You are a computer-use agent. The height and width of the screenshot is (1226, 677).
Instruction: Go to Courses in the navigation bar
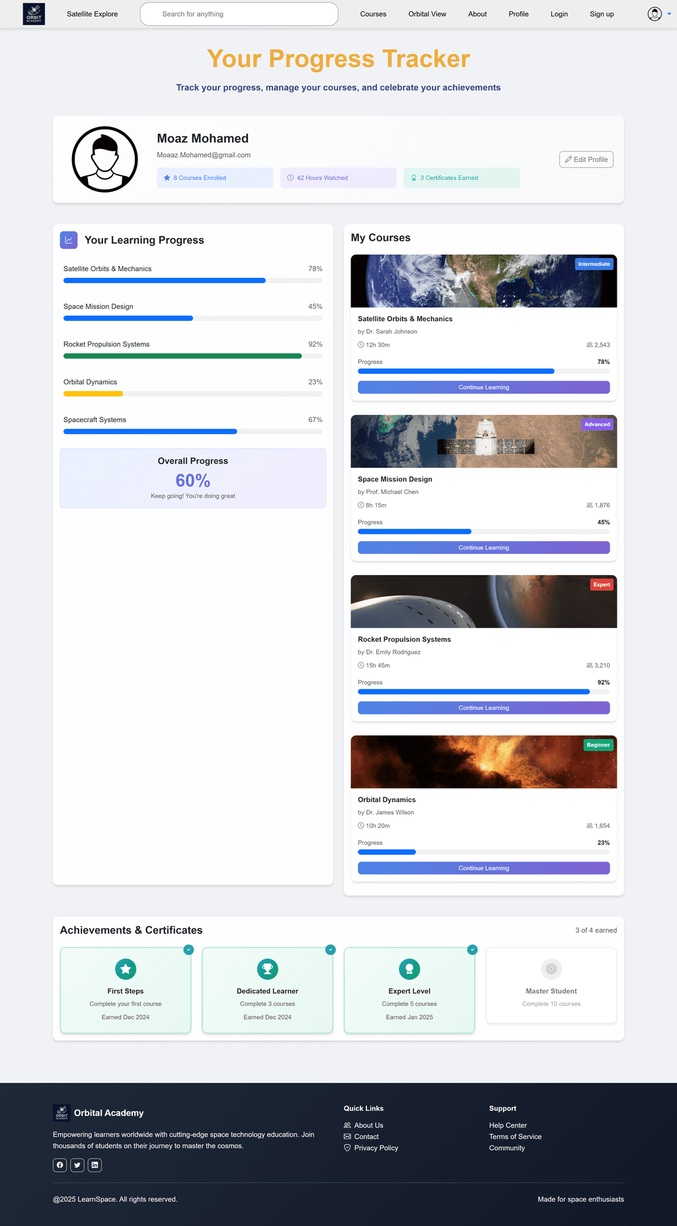373,14
